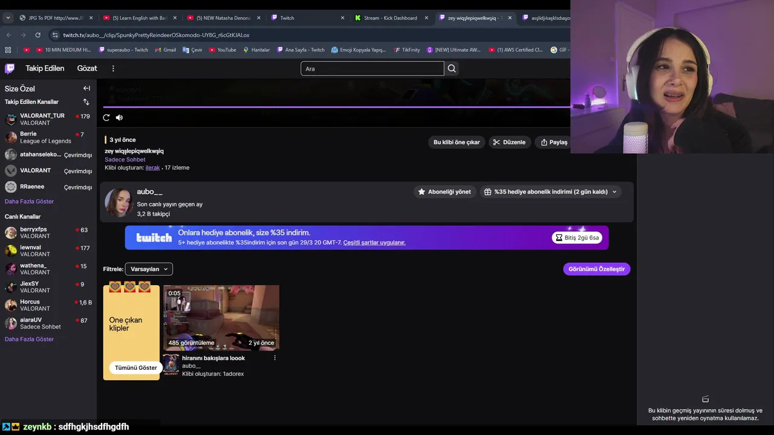Open lewnval live channel
The image size is (774, 435).
coord(47,251)
